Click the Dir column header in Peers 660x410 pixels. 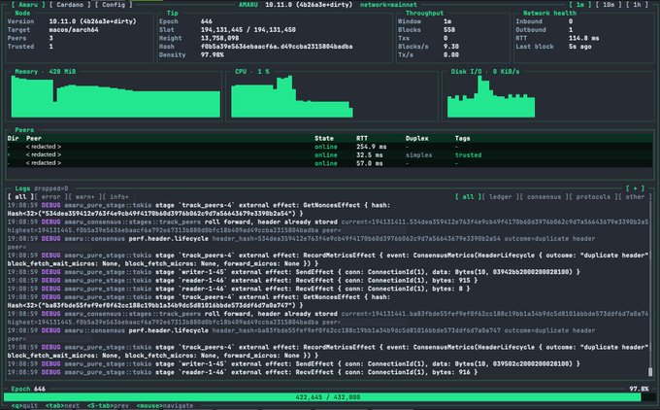[13, 138]
